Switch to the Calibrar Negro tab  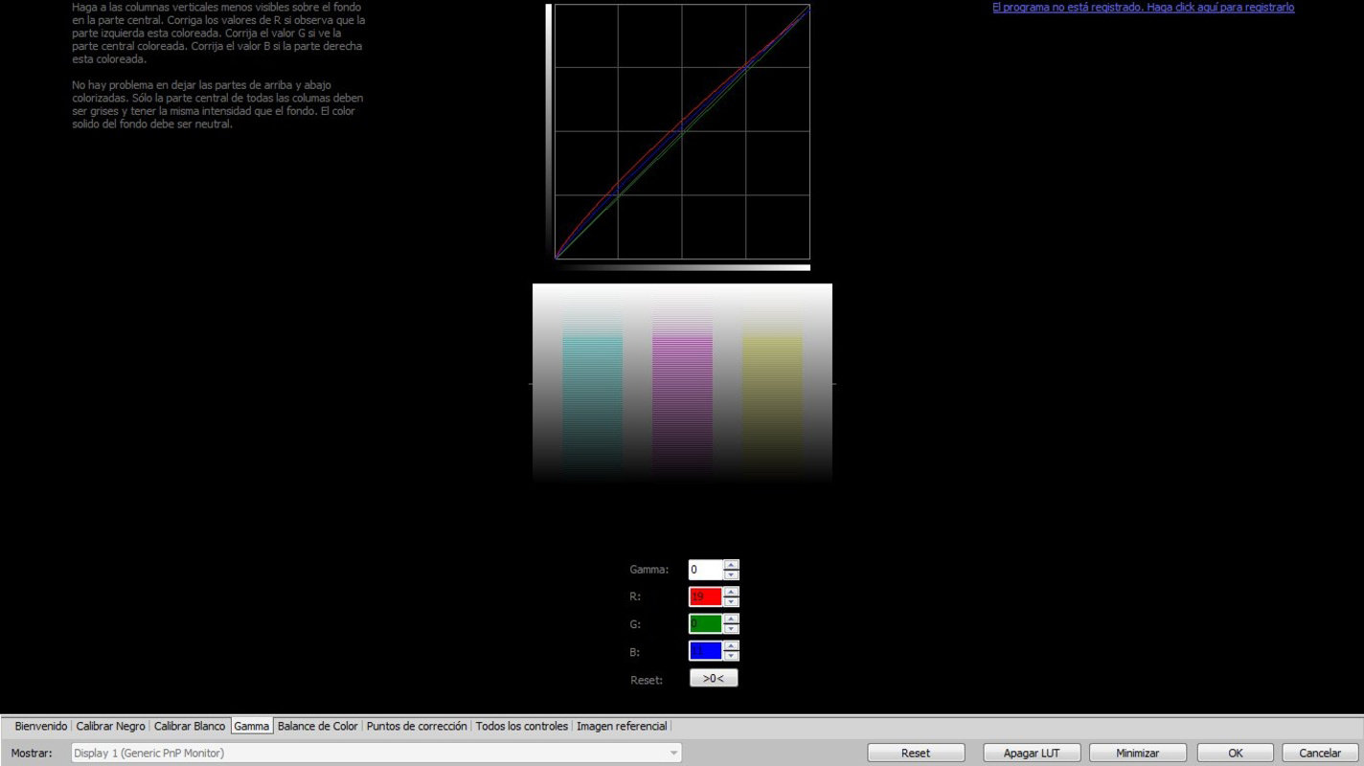point(111,726)
